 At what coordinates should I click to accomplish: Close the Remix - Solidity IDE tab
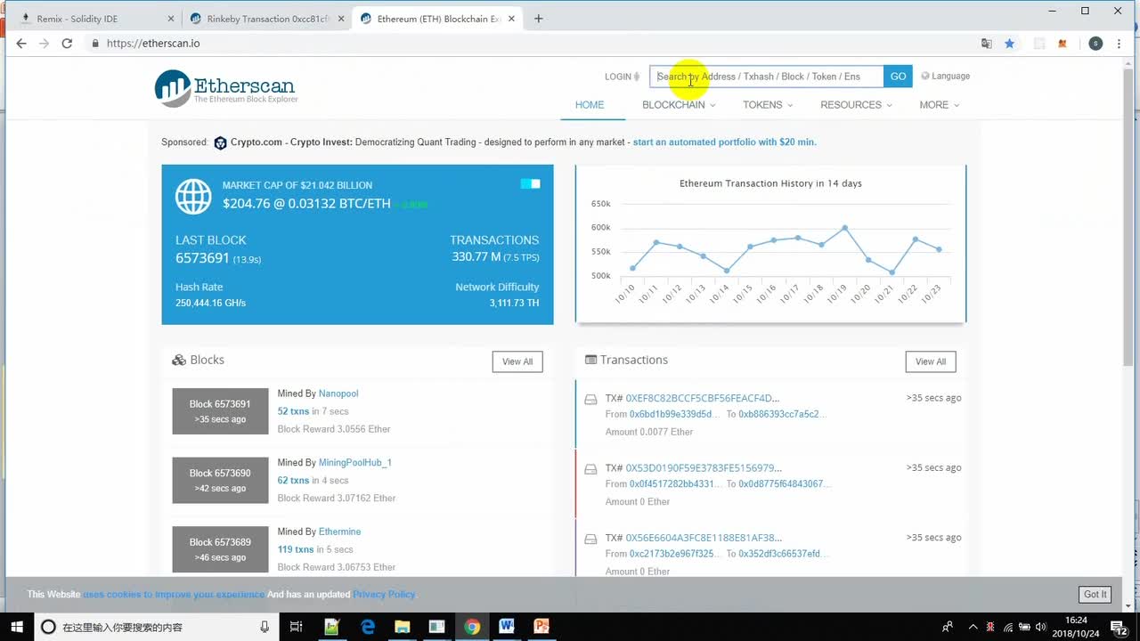(x=171, y=19)
